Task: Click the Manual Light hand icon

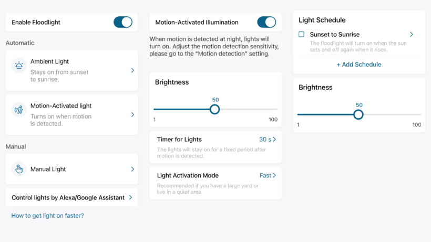Action: point(19,169)
